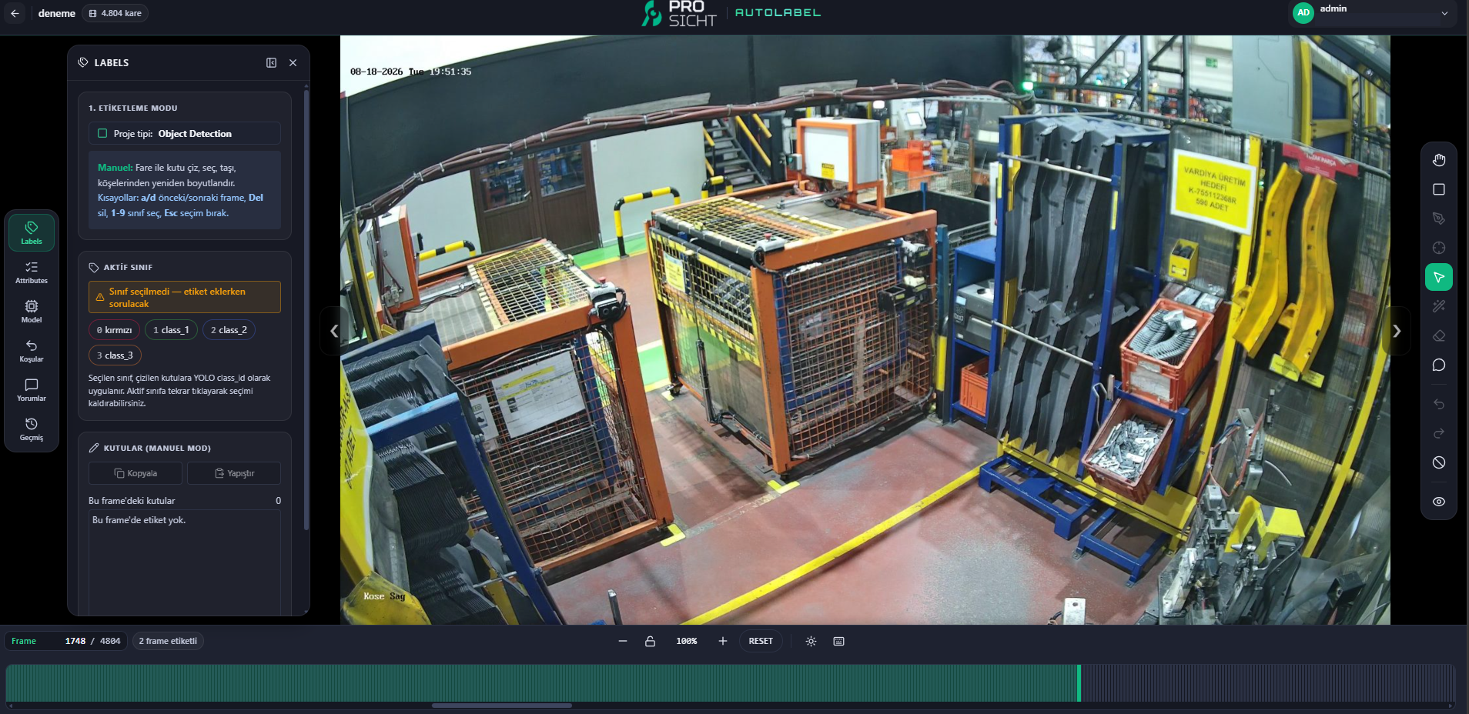This screenshot has width=1469, height=714.
Task: Click the Kopyala button
Action: point(136,473)
